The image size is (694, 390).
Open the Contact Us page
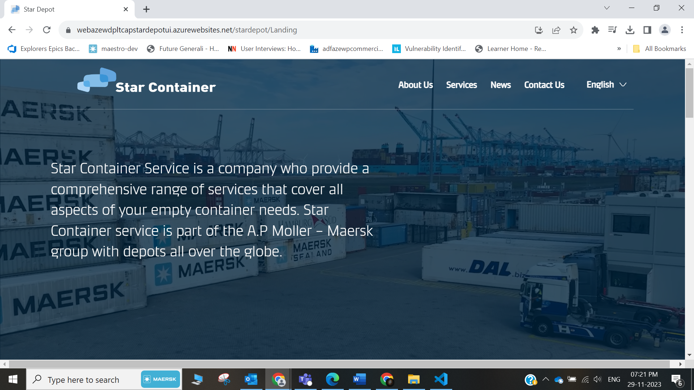[x=544, y=85]
